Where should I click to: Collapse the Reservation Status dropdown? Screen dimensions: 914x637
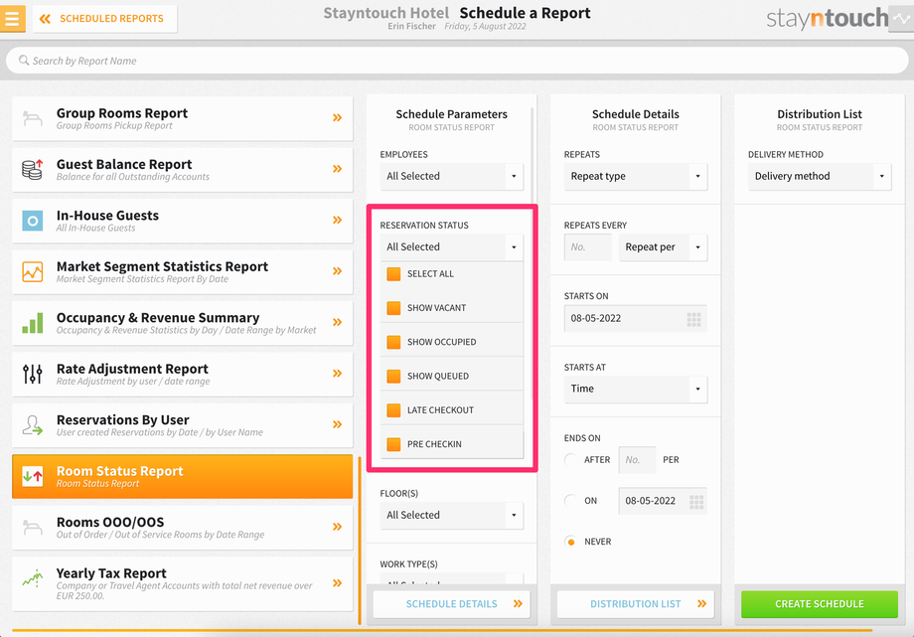pos(452,247)
